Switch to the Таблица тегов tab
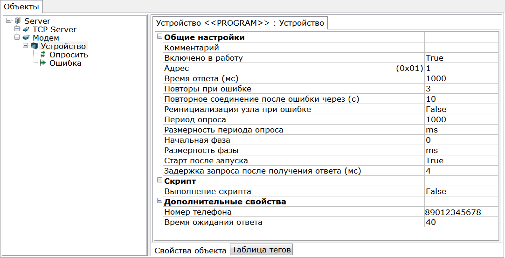Viewport: 505px width, 258px height. click(262, 249)
